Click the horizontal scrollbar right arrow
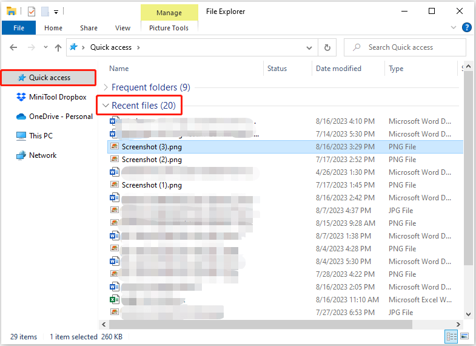 coord(458,324)
